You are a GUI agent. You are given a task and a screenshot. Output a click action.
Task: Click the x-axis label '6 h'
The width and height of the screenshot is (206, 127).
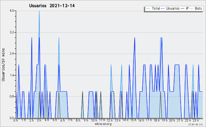[62, 120]
